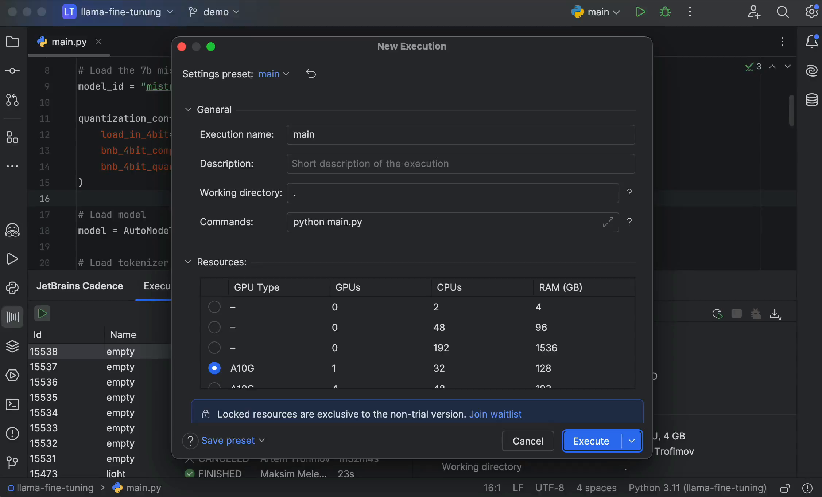This screenshot has width=822, height=497.
Task: Show help for Commands field
Action: pos(629,222)
